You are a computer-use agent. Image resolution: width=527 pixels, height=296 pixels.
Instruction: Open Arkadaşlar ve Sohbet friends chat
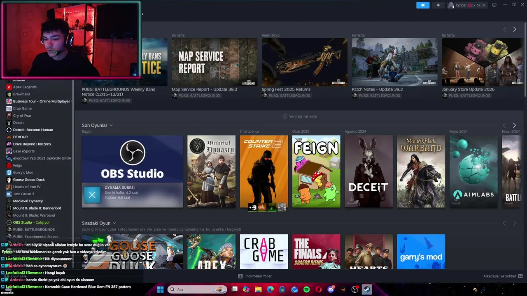(503, 276)
